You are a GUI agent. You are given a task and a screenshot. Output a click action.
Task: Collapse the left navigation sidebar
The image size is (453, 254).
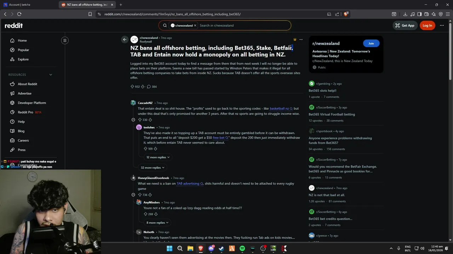point(65,41)
